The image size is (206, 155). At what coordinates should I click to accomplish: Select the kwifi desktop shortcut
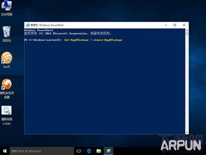[7, 60]
